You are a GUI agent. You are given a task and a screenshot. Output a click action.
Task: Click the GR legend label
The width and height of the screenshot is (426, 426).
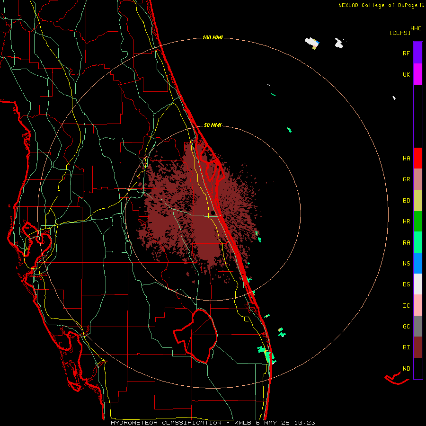406,179
